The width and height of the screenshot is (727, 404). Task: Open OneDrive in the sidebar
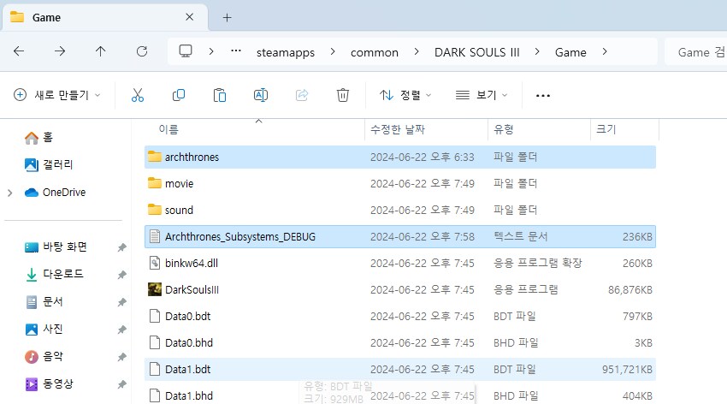pos(56,192)
